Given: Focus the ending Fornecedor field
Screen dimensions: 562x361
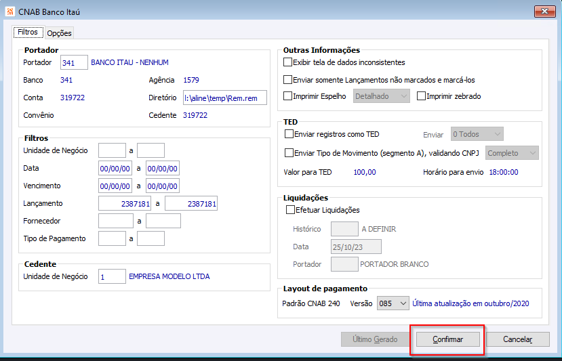Looking at the screenshot, I should pyautogui.click(x=163, y=221).
